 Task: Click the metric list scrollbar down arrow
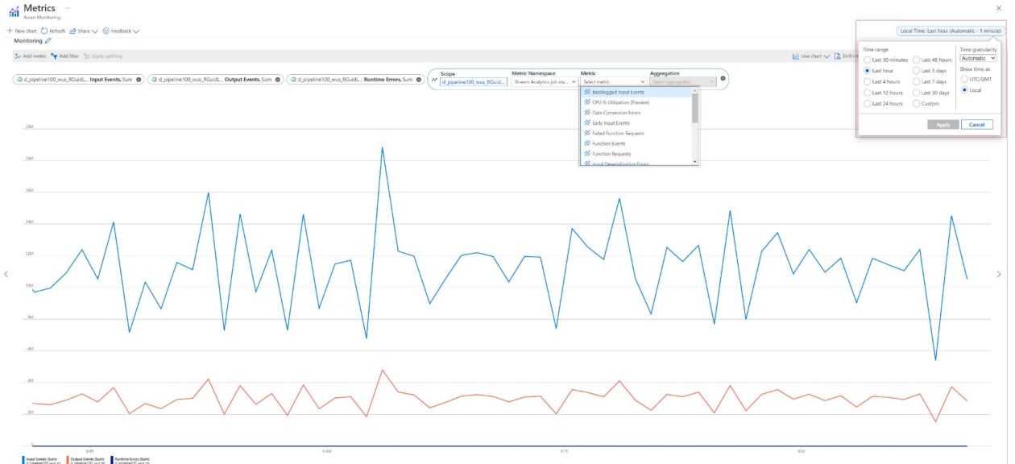click(x=695, y=162)
